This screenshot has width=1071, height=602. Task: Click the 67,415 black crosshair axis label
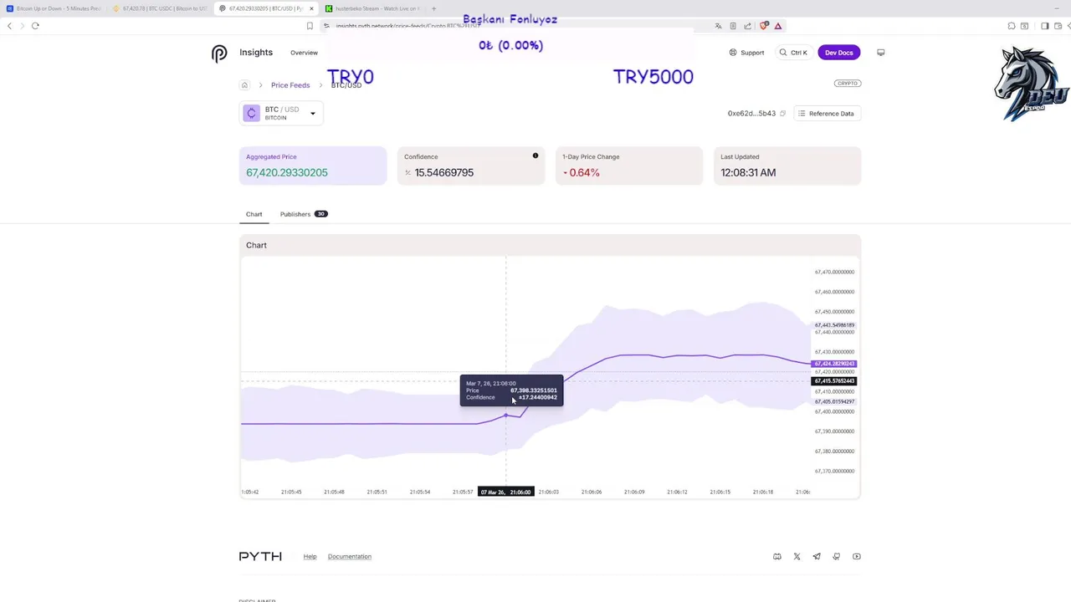[x=834, y=381]
